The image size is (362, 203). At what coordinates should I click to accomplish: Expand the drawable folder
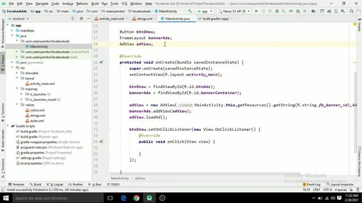(x=17, y=73)
